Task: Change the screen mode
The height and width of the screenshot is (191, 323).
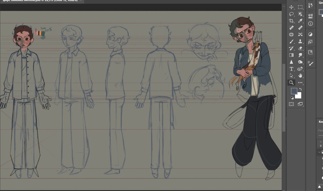Action: (x=300, y=104)
